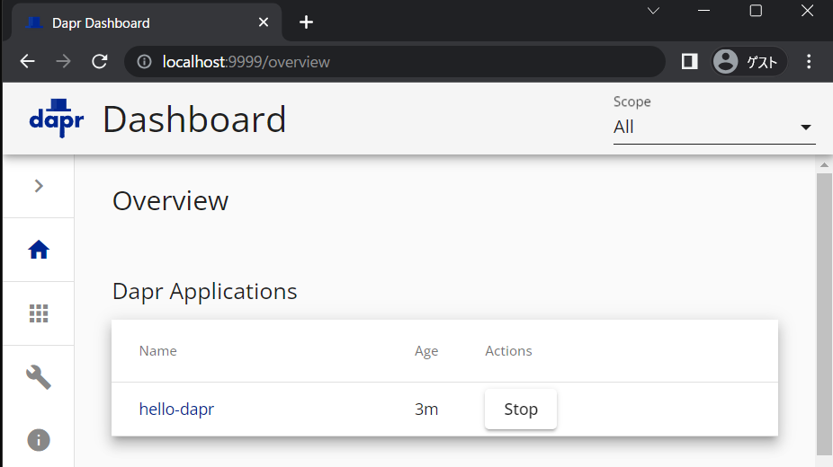The width and height of the screenshot is (833, 467).
Task: Open the wrench Configurations sidebar icon
Action: (x=39, y=376)
